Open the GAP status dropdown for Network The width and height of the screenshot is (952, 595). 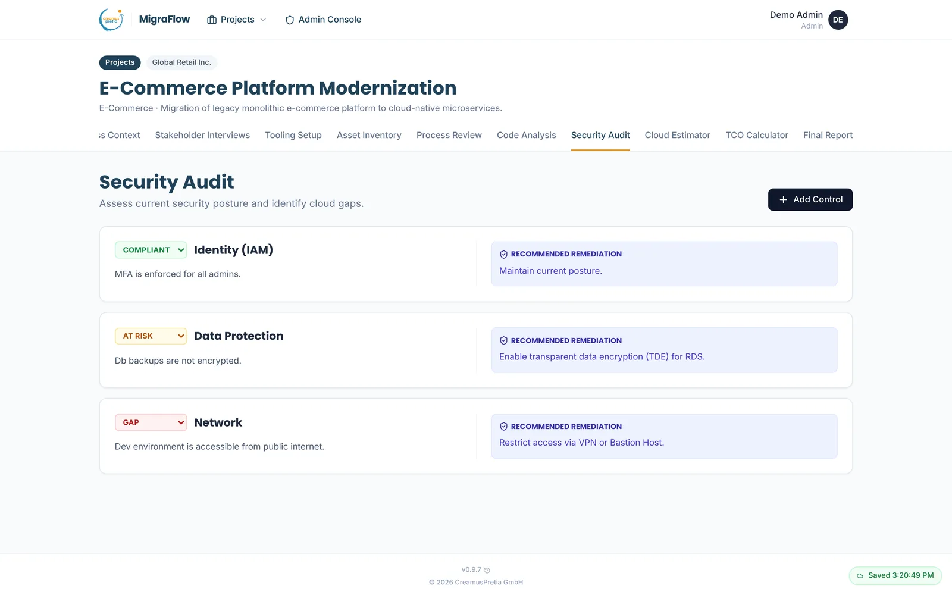coord(151,422)
